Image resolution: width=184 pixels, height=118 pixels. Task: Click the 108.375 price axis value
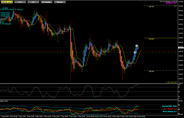point(181,79)
